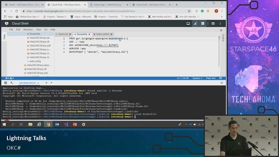Open GitHub Flow bookmark
The image size is (279, 157).
27,17
